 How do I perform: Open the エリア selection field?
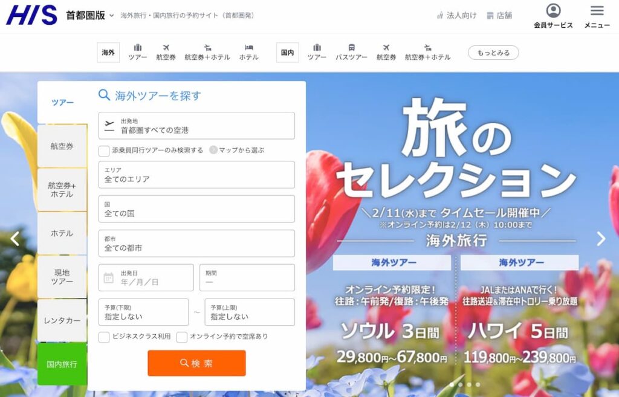tap(196, 175)
